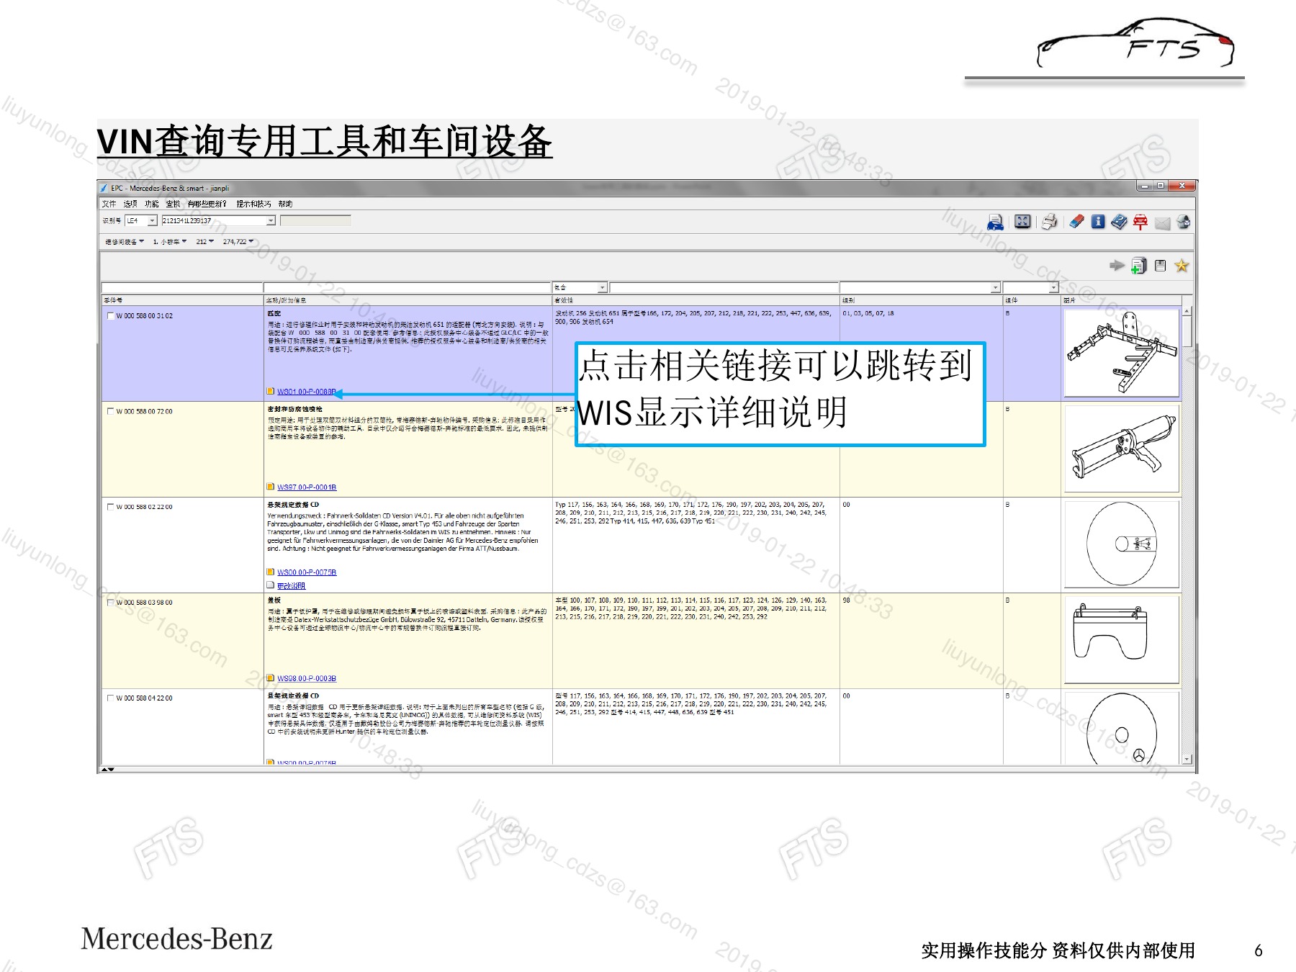
Task: Open the 更改说明 link
Action: click(x=291, y=586)
